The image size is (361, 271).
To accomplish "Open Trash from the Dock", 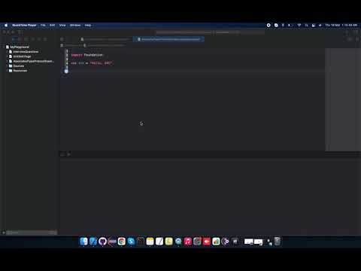I will (278, 242).
